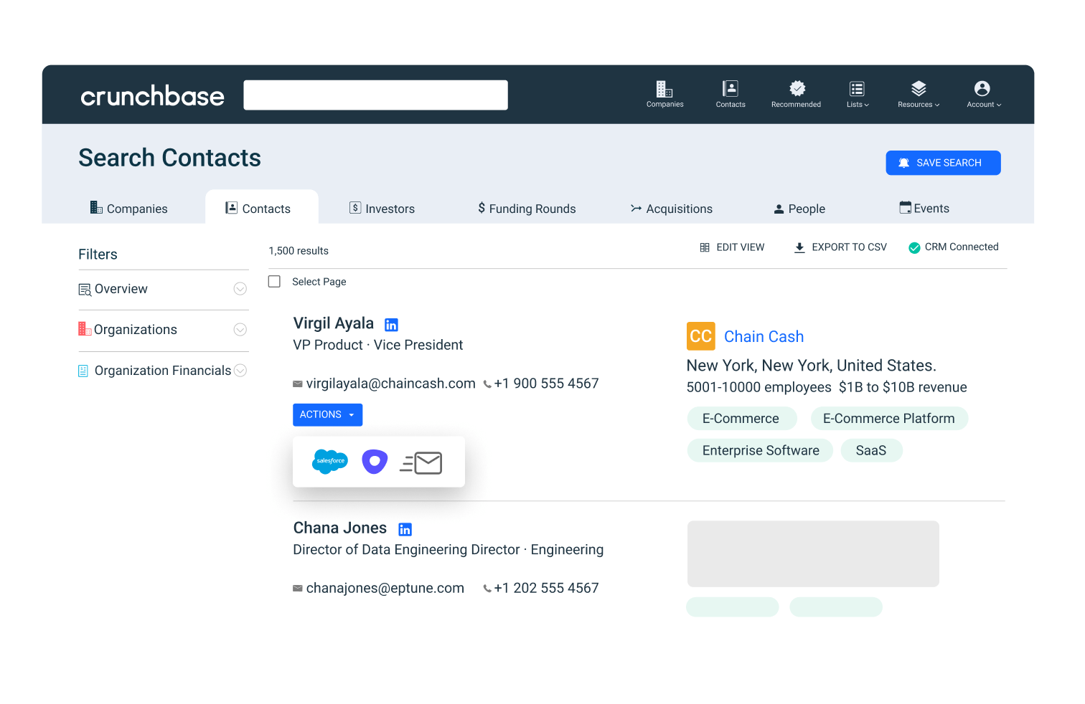Check the Select Page checkbox

[274, 281]
